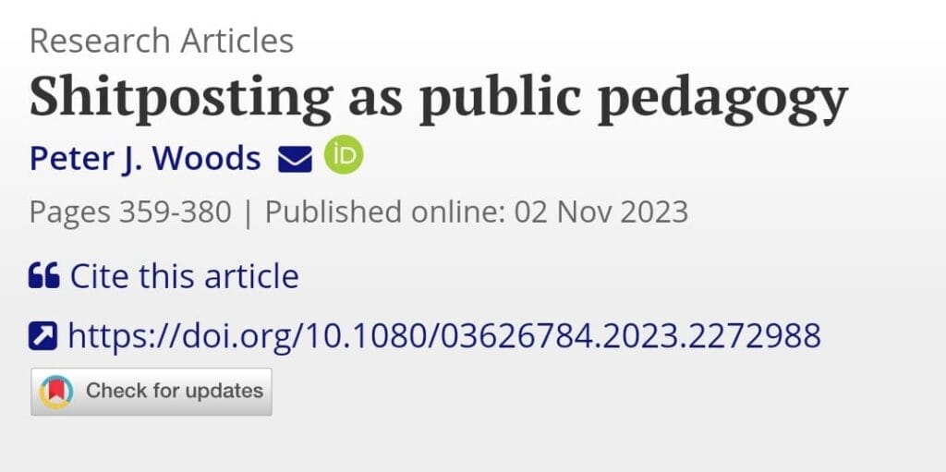Click the article title heading

point(438,96)
